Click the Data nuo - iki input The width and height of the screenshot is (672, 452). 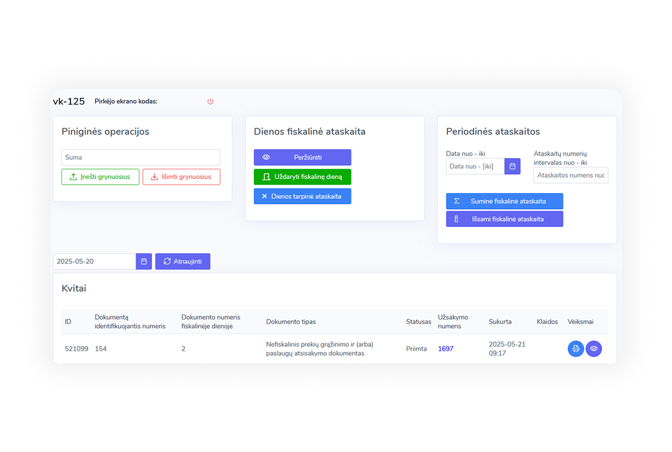pyautogui.click(x=475, y=167)
